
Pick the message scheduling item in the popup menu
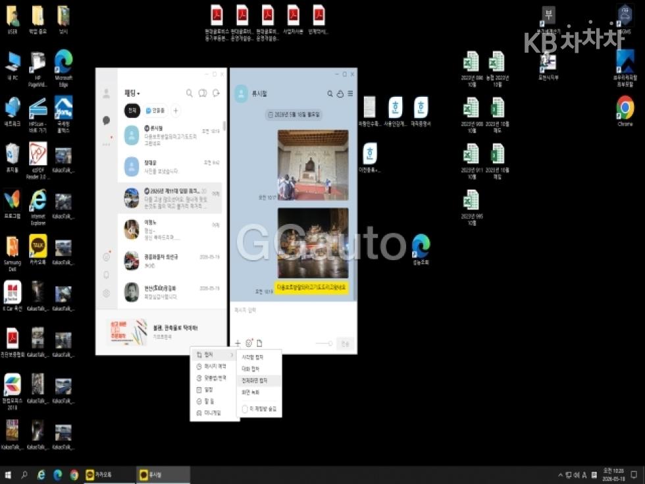215,366
